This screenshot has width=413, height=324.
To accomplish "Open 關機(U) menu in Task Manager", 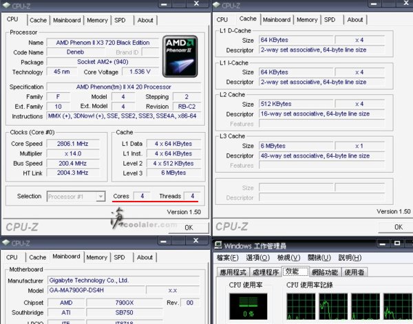I will (319, 258).
